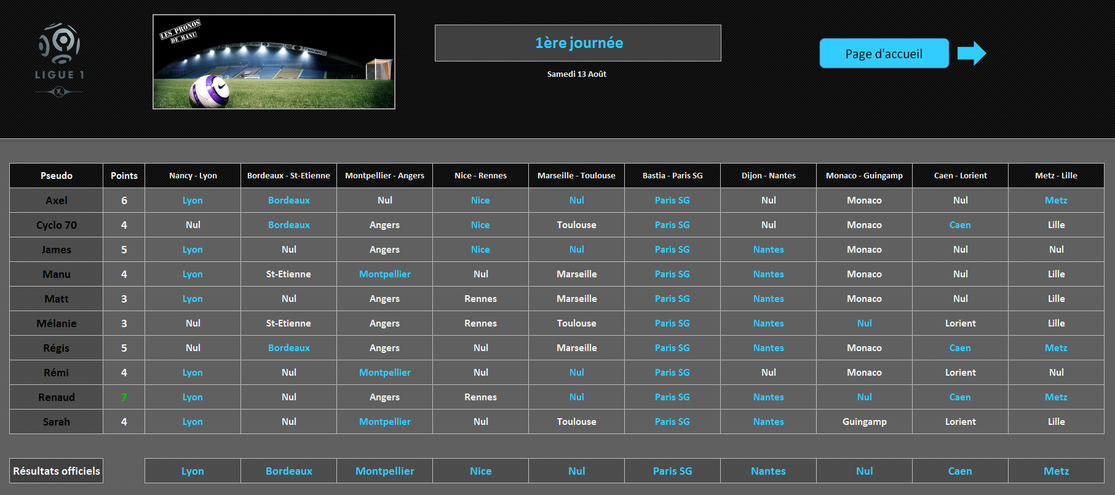Select the Bastia - Paris SG header

click(672, 176)
